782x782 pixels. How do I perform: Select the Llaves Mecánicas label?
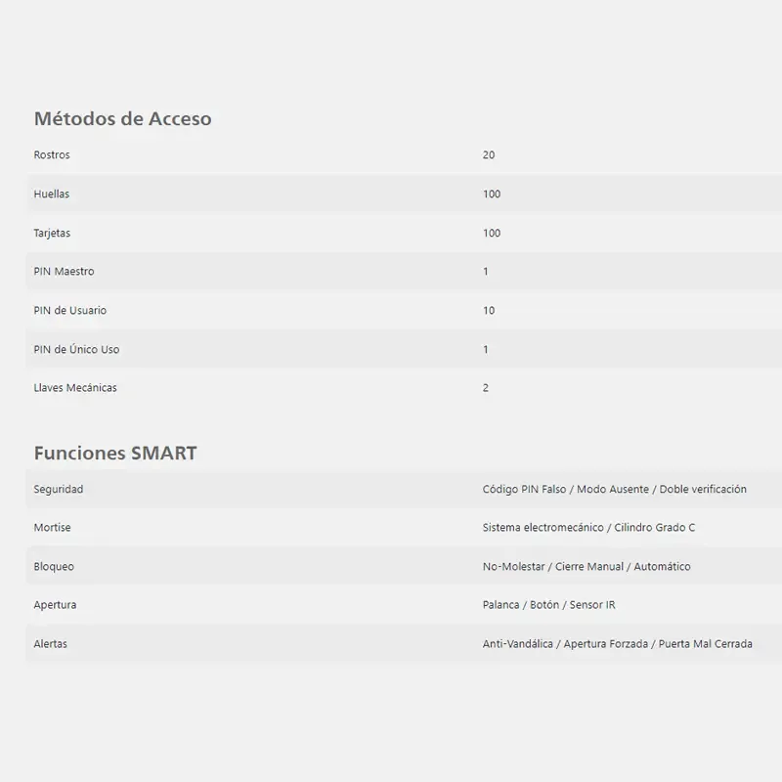[x=75, y=387]
